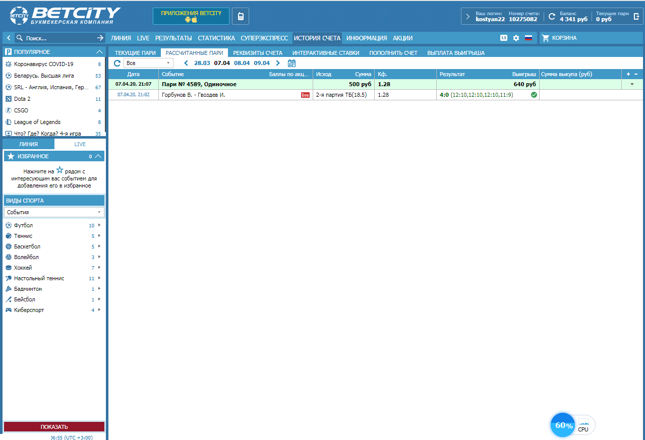Screen dimensions: 645x440
Task: Open the Корзина cart
Action: click(559, 38)
